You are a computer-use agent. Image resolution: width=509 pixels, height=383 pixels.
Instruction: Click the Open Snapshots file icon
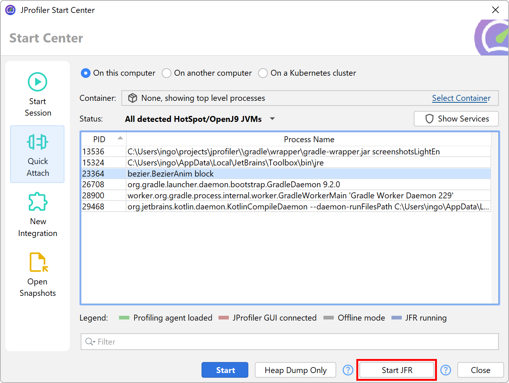(38, 262)
